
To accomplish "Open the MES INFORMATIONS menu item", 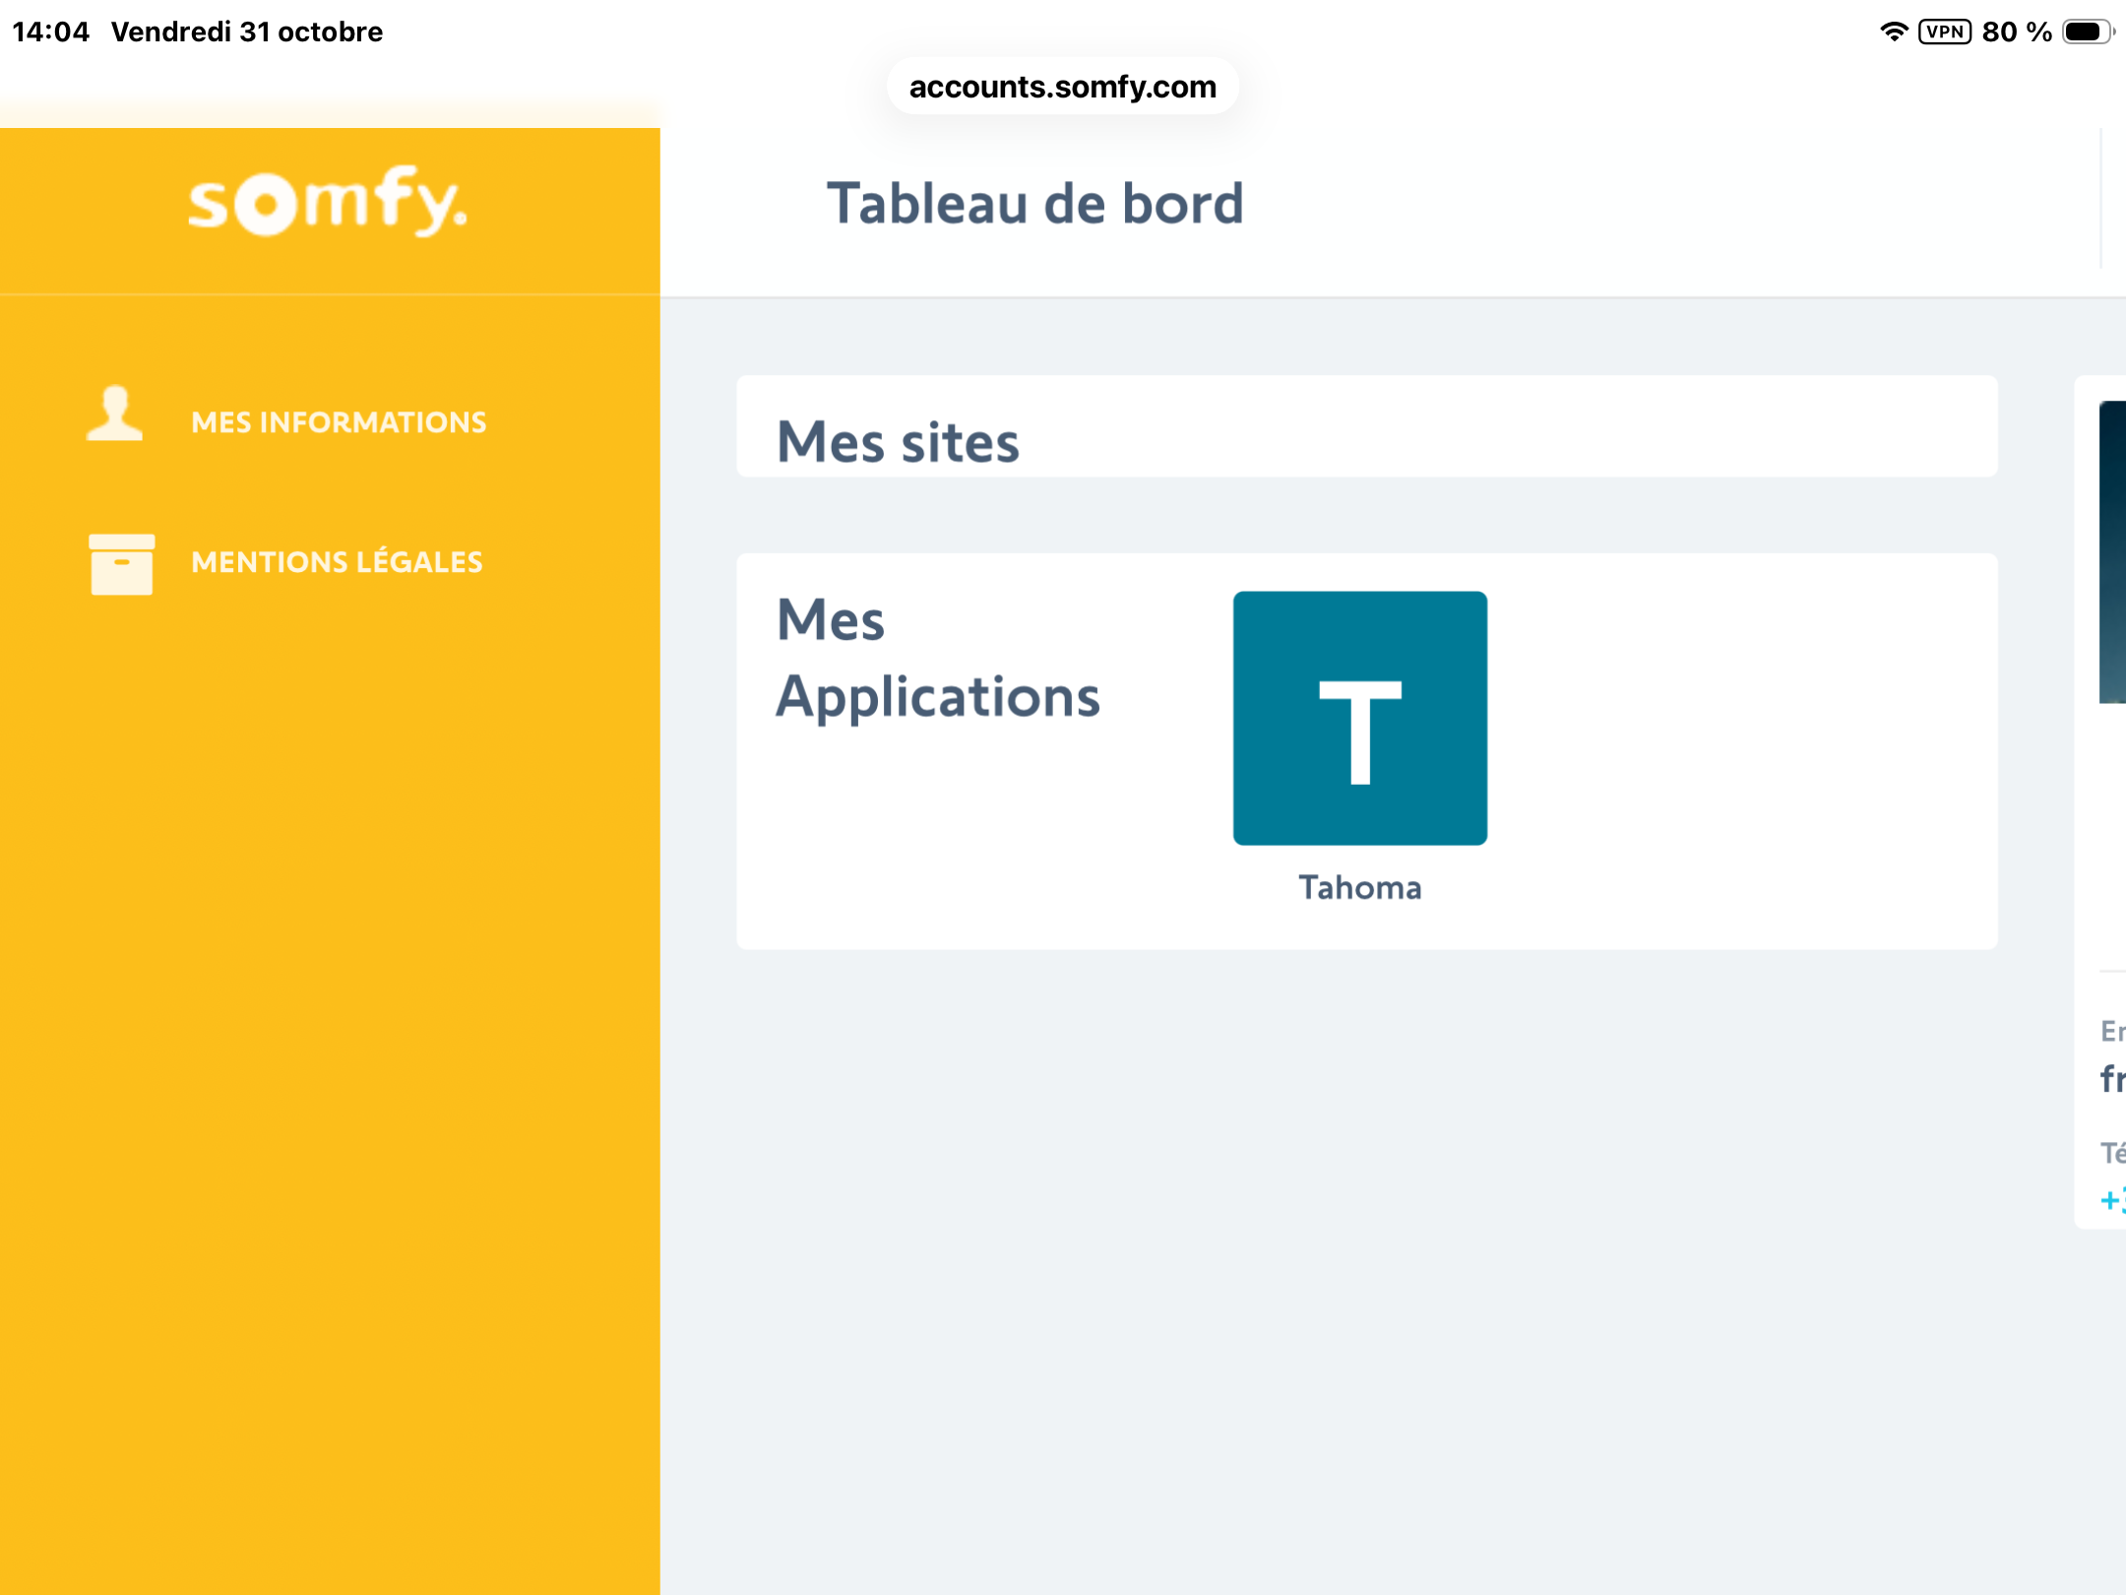I will pyautogui.click(x=339, y=422).
